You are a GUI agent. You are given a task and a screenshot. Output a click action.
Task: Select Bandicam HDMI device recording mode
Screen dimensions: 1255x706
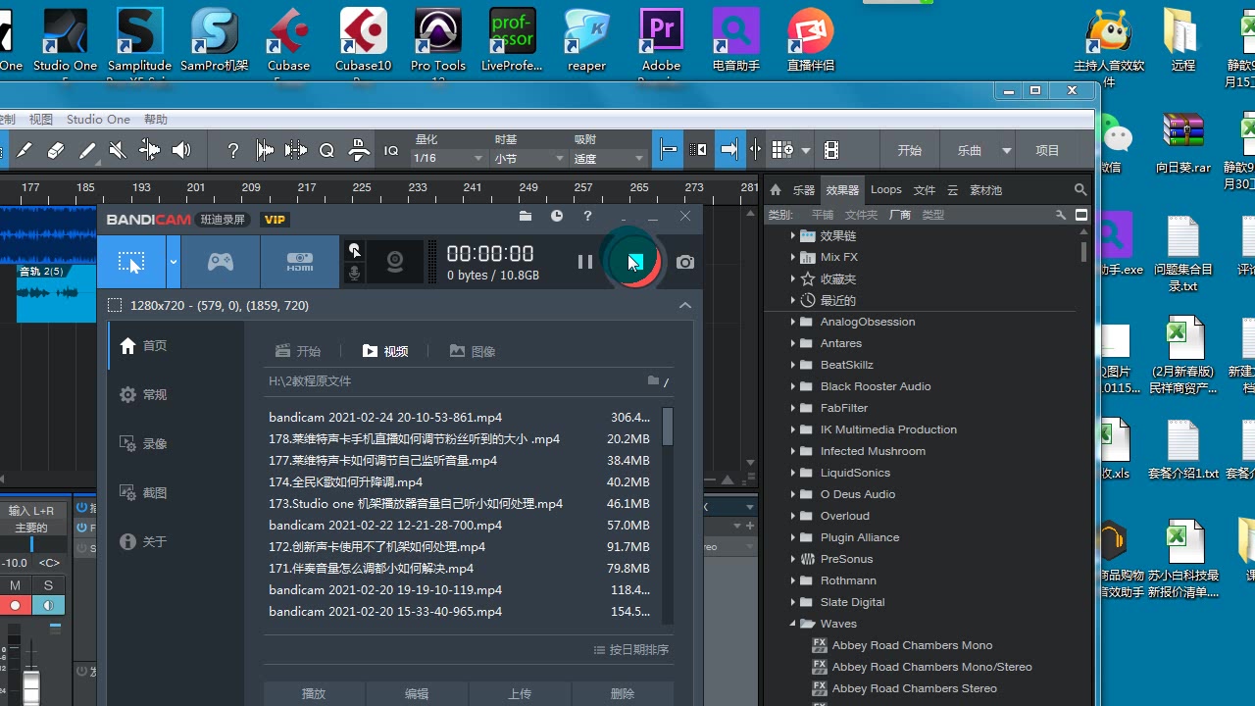[x=300, y=262]
